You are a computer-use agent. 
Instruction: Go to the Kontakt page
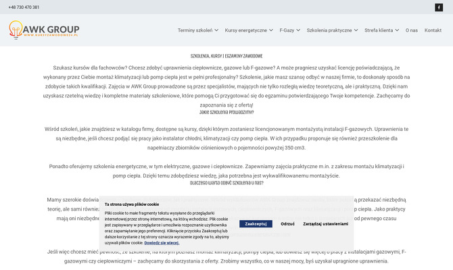pos(433,30)
